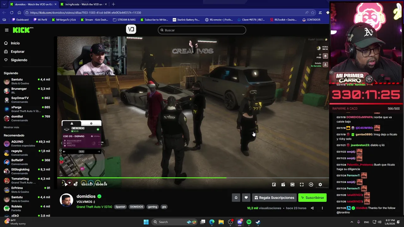Open the Dashboard bookmark
Viewport: 404px width, 227px height.
pos(20,20)
